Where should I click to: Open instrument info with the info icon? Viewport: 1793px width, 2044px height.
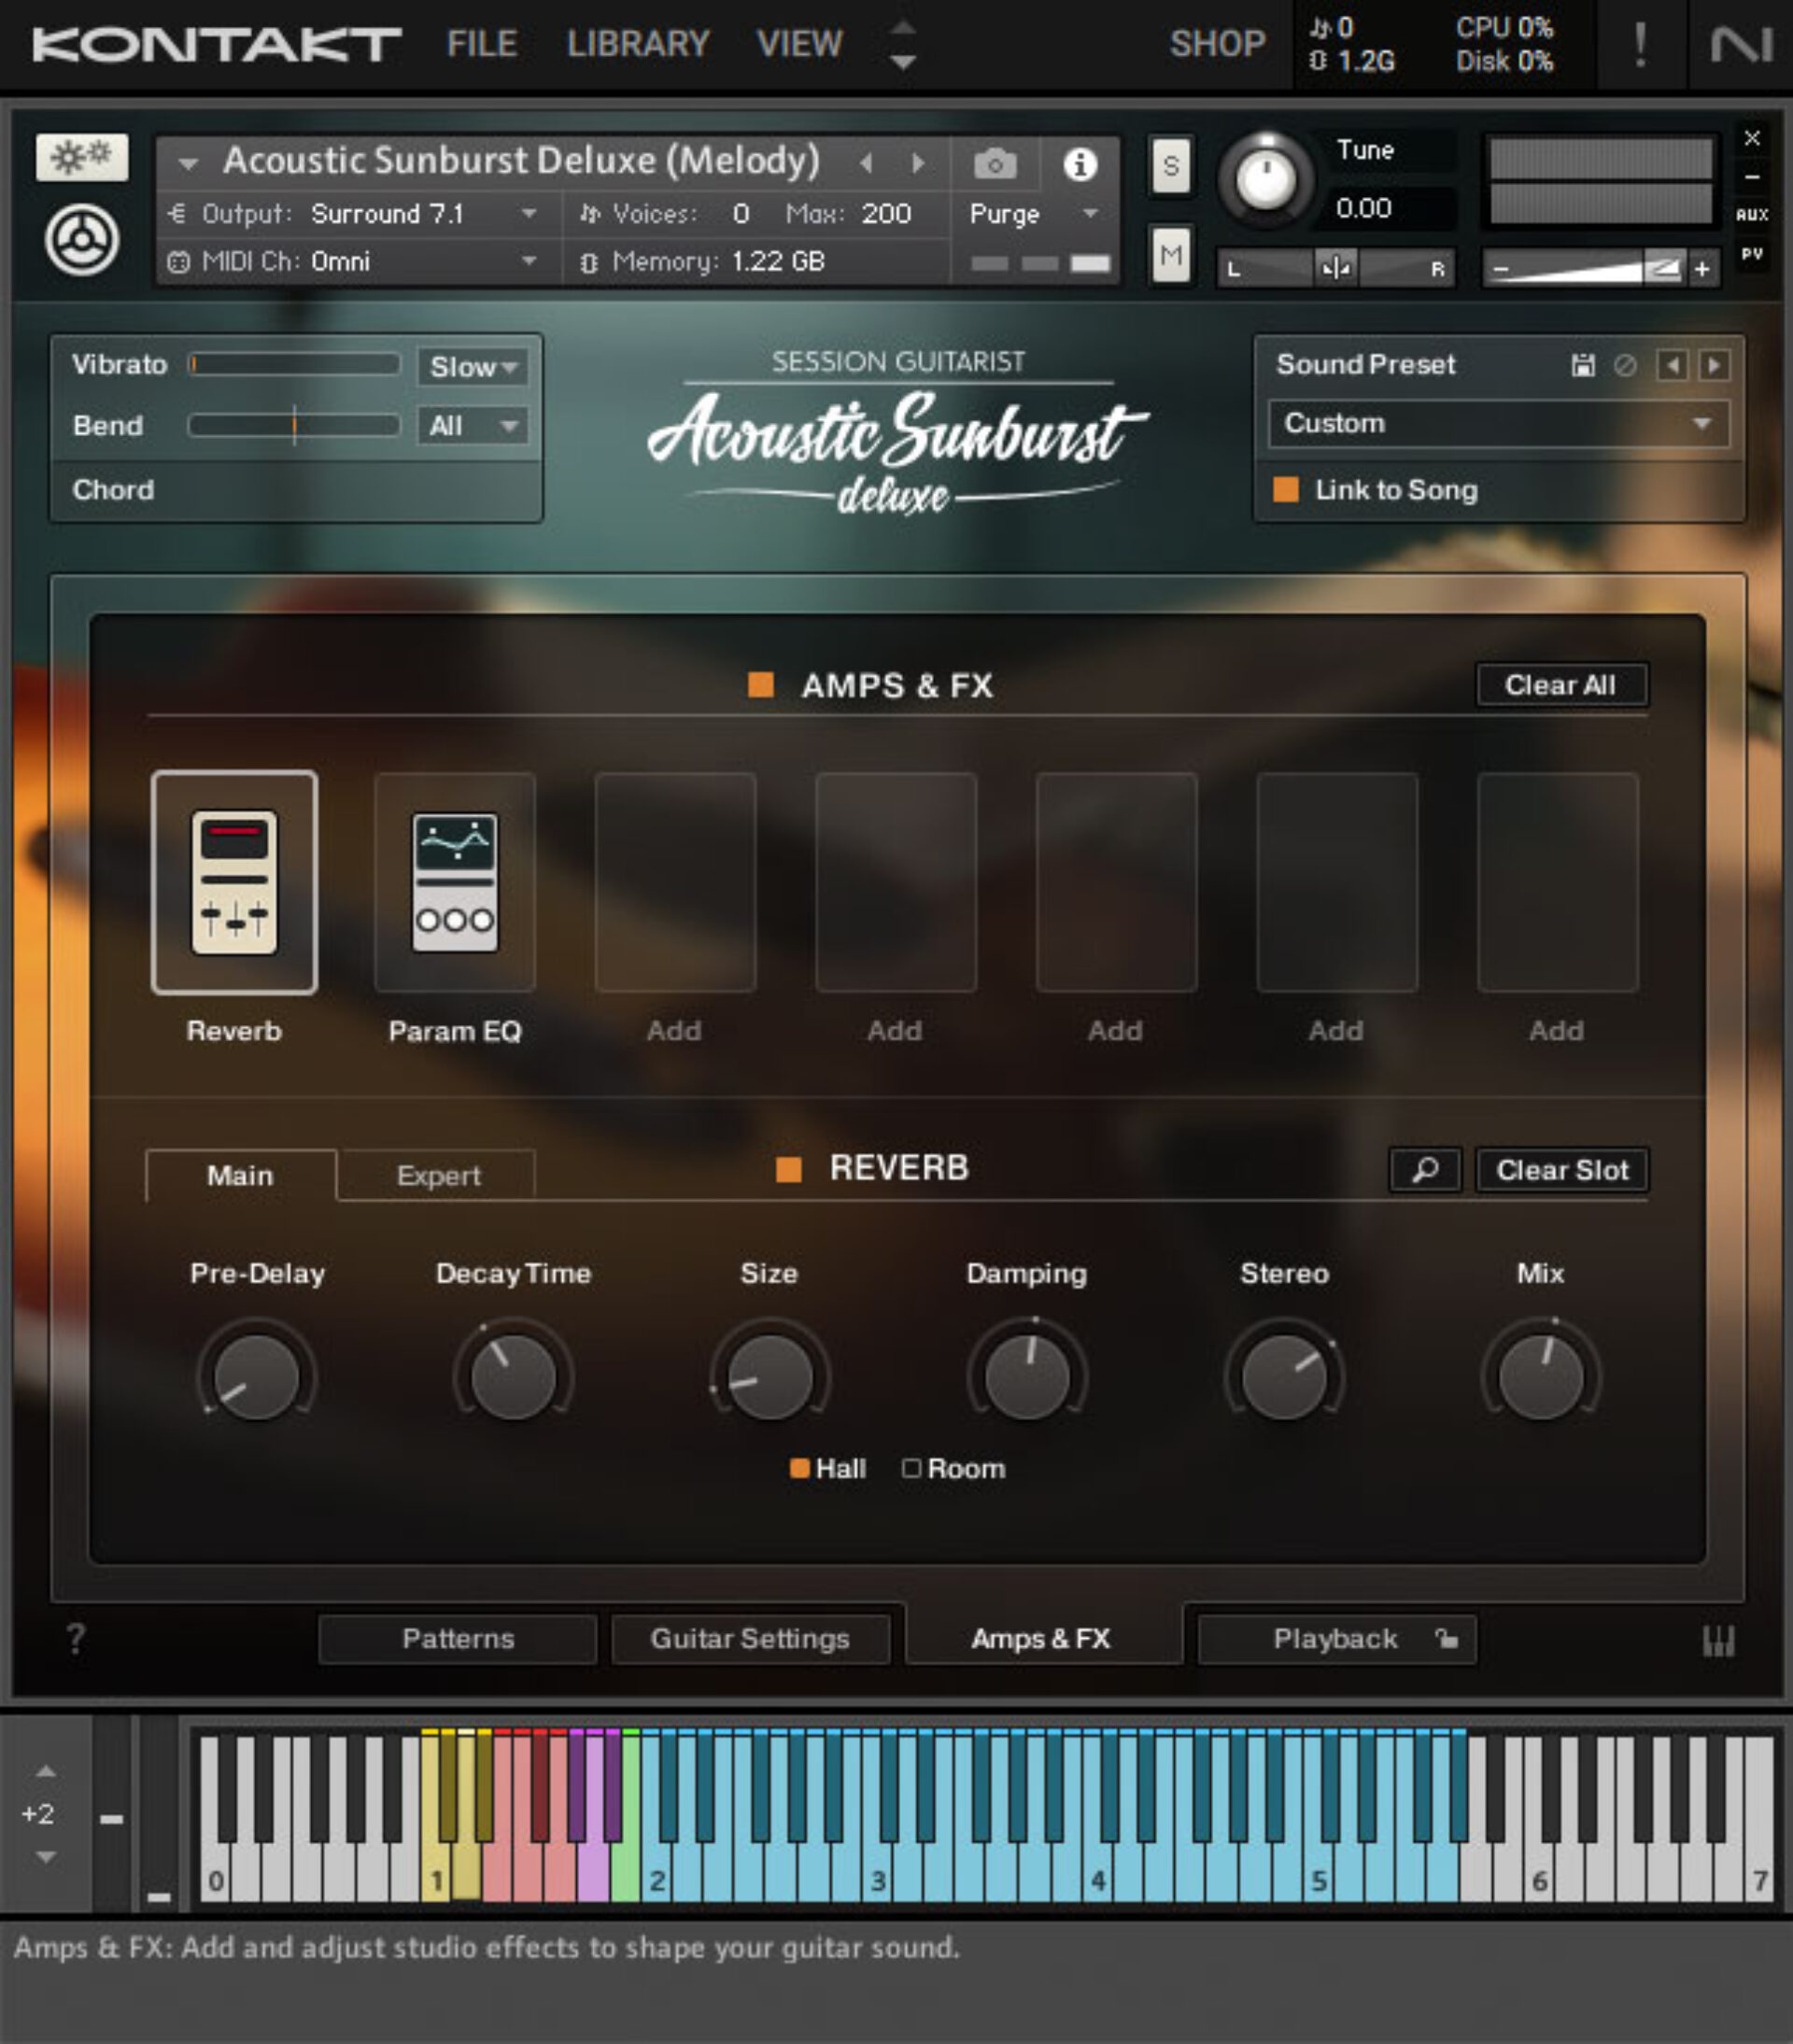[1080, 165]
